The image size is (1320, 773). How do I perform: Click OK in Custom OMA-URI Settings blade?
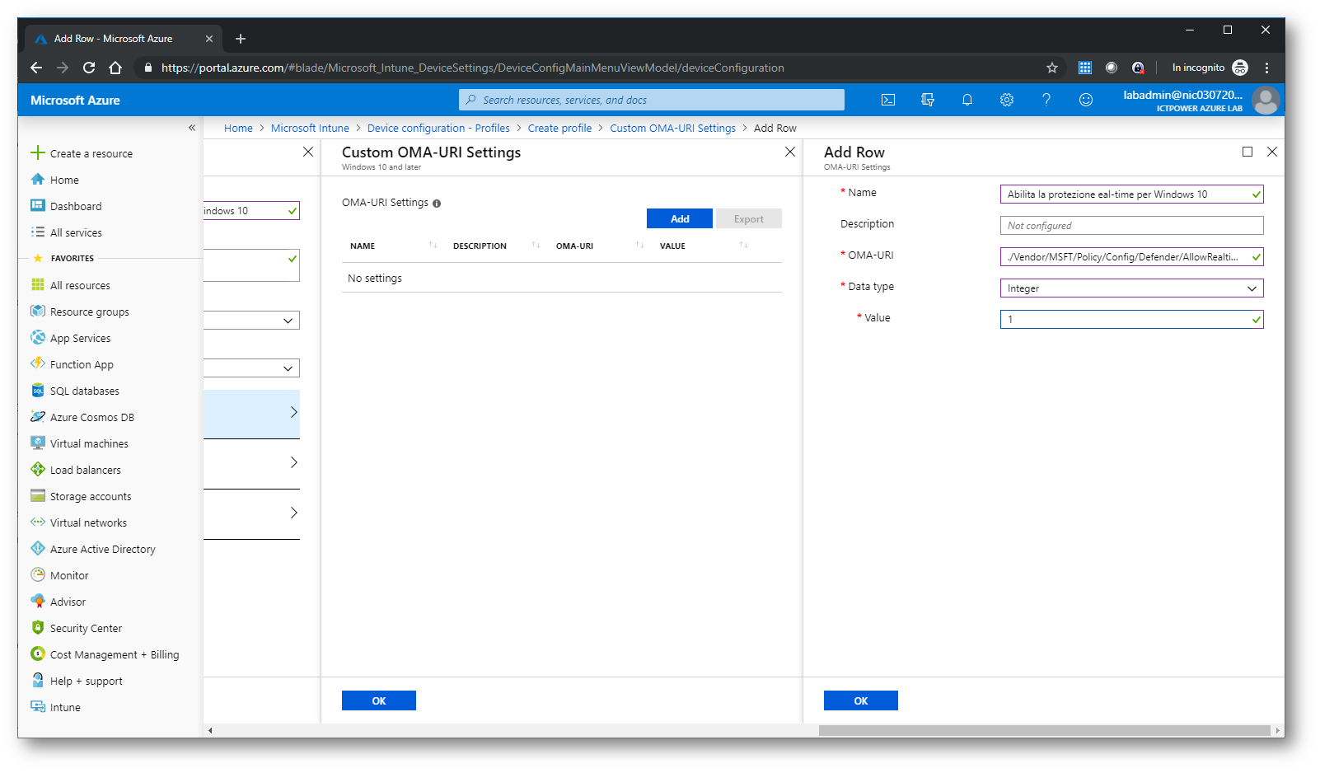[379, 700]
